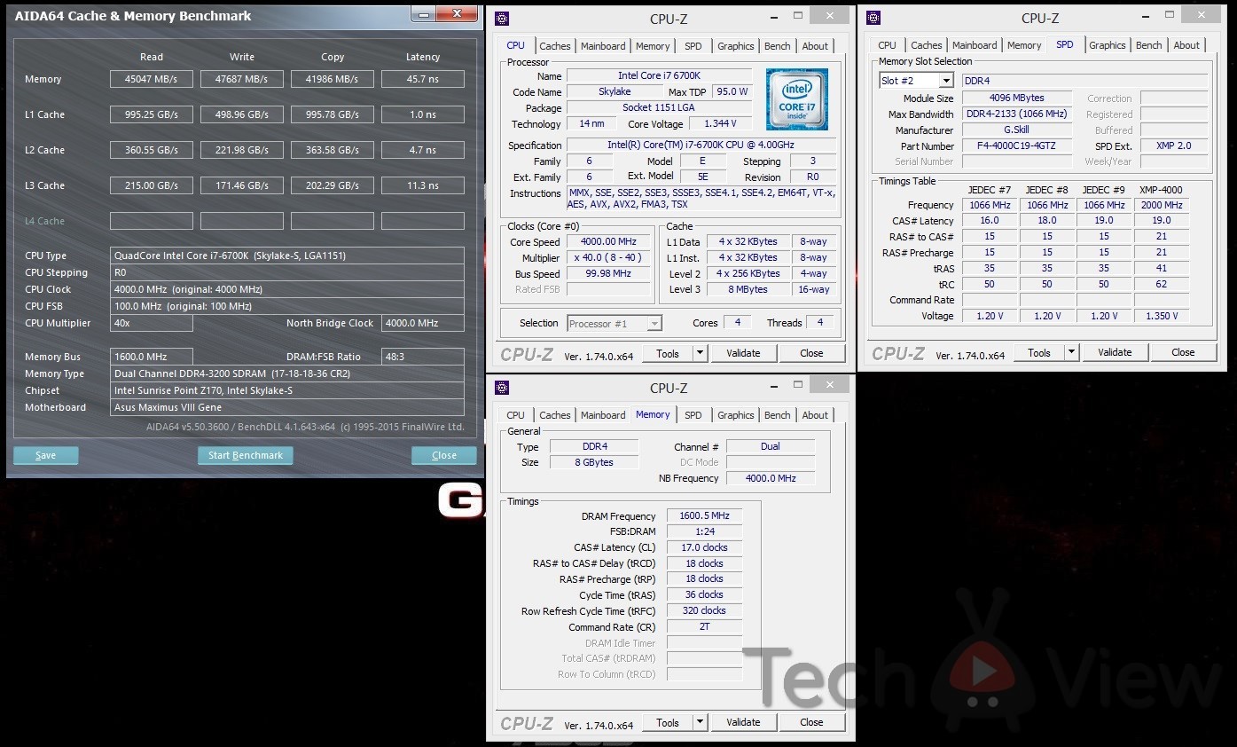The width and height of the screenshot is (1237, 747).
Task: Click Tools button in the CPU window
Action: pos(668,353)
